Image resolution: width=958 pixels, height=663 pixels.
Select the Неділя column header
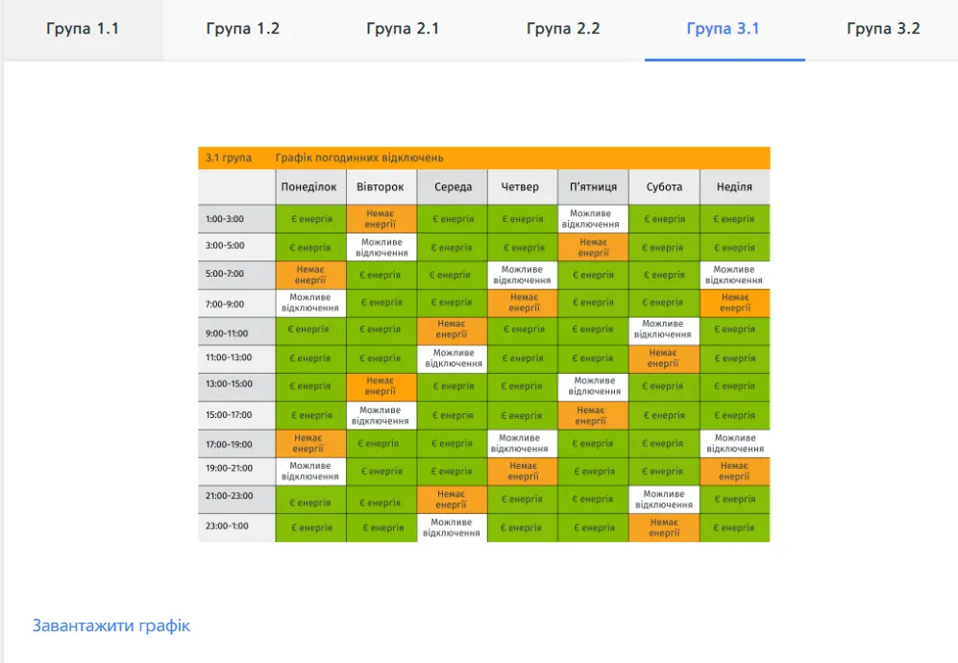tap(734, 187)
